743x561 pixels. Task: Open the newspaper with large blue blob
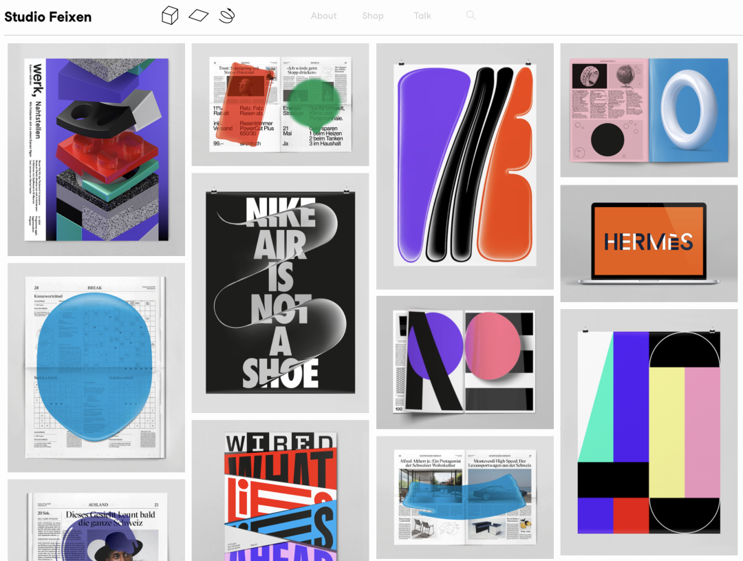[96, 368]
